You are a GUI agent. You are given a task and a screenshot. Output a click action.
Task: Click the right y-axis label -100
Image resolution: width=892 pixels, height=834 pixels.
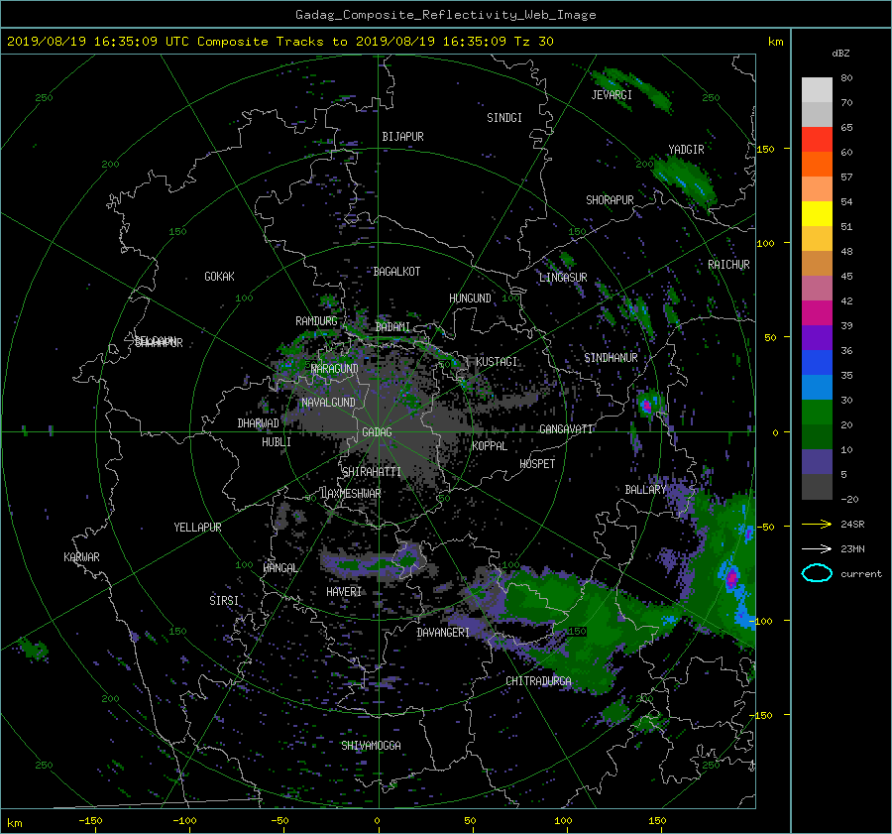pyautogui.click(x=762, y=621)
